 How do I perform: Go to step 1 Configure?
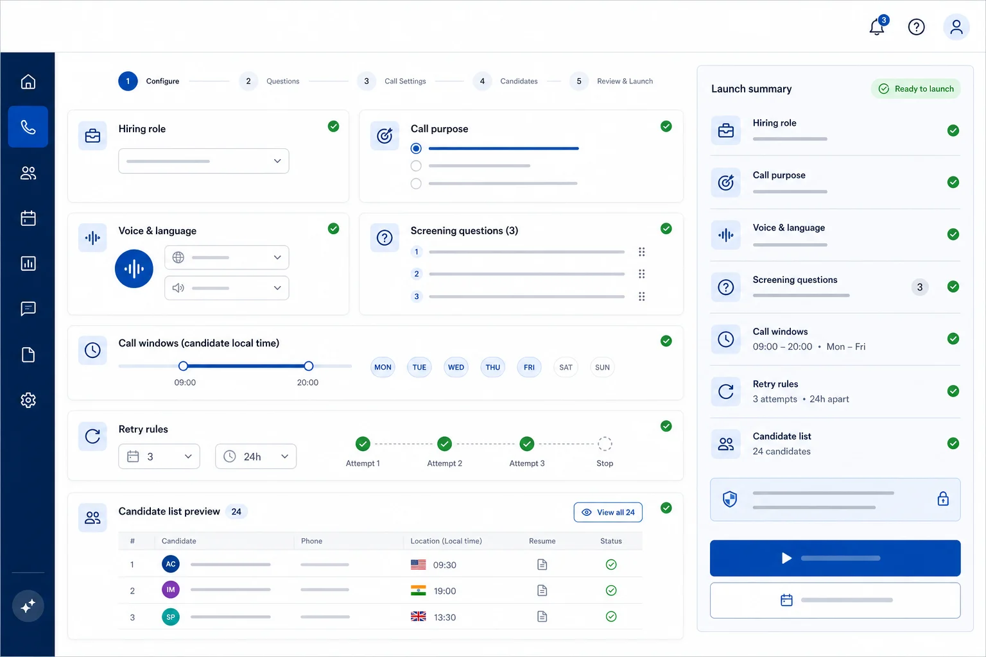tap(149, 81)
